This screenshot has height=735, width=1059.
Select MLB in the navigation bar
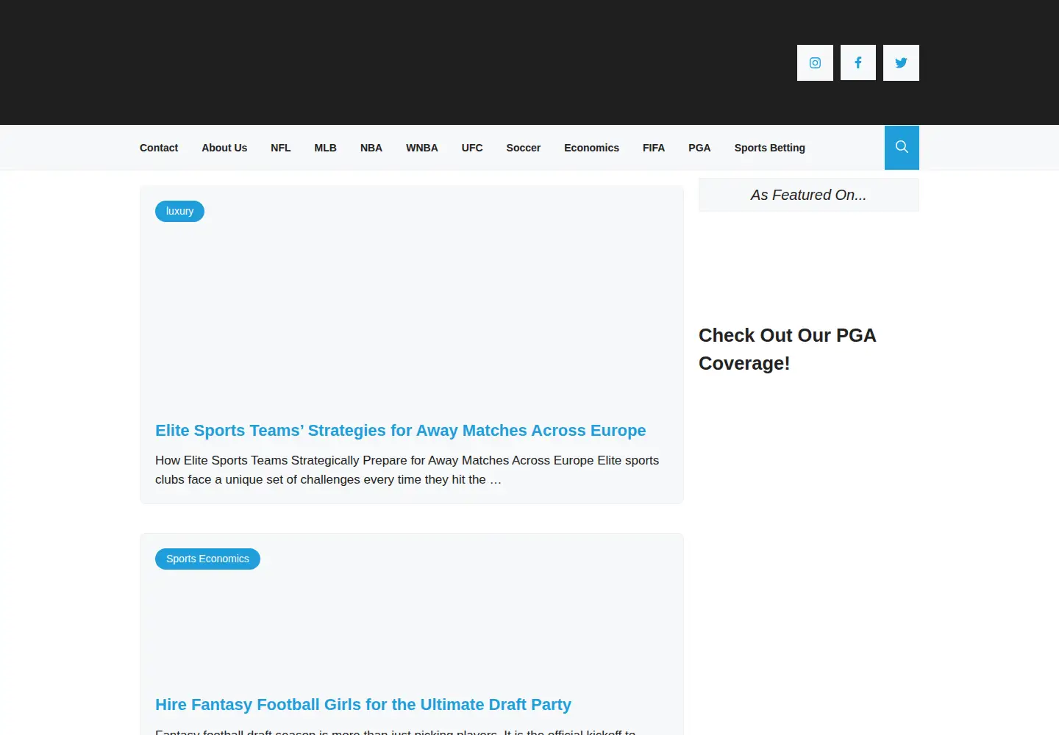point(326,148)
